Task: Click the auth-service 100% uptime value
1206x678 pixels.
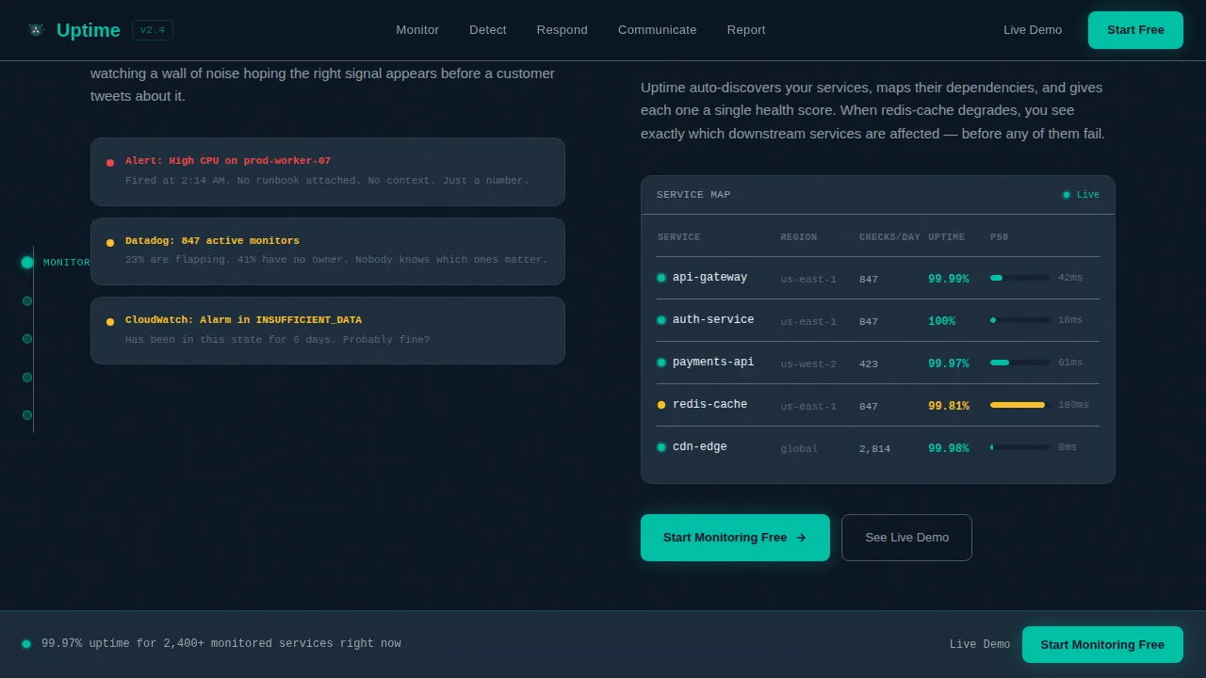Action: [941, 321]
